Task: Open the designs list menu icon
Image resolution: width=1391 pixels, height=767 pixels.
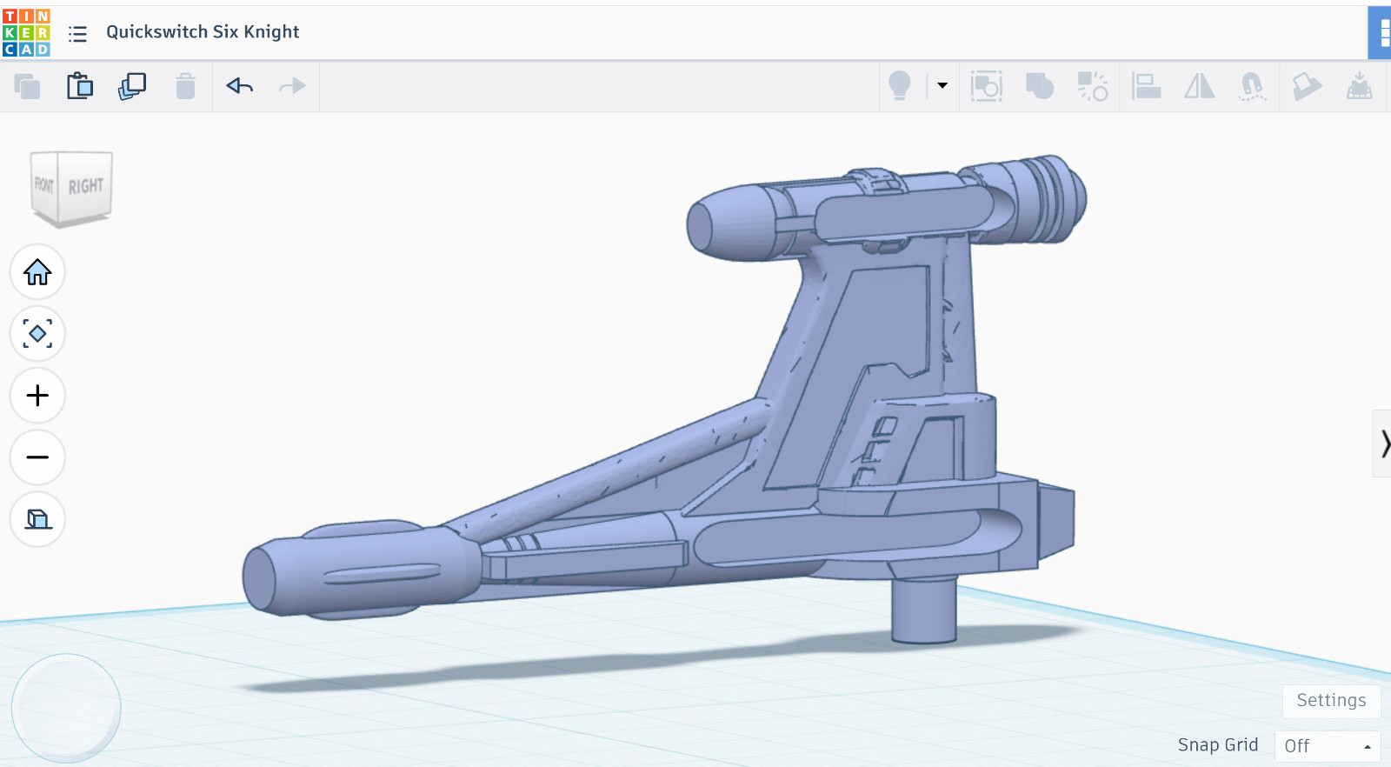Action: (77, 34)
